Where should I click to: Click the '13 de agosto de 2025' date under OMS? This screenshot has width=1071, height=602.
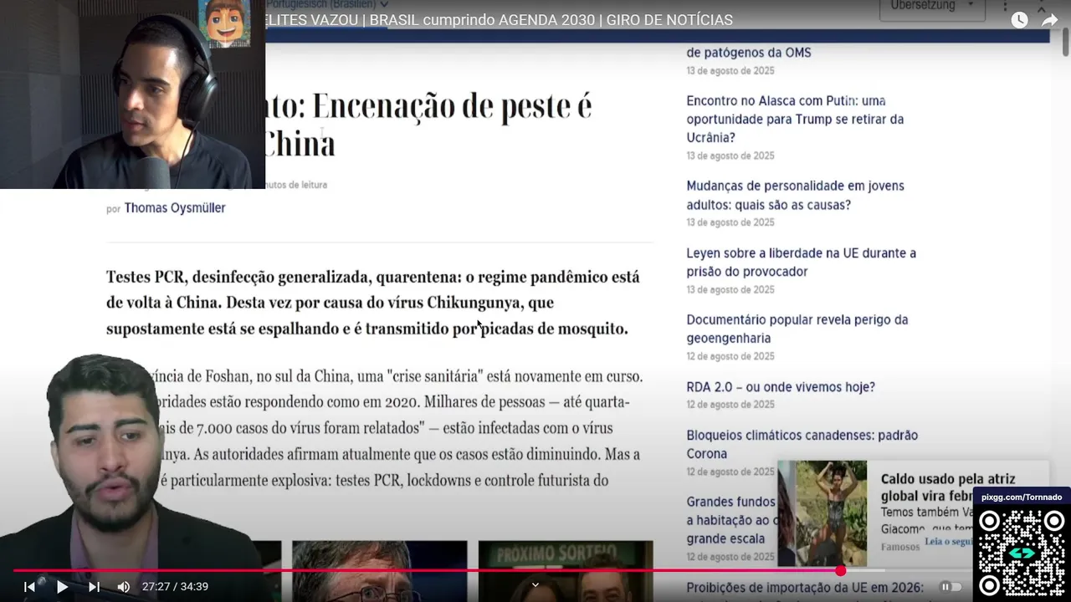point(730,71)
